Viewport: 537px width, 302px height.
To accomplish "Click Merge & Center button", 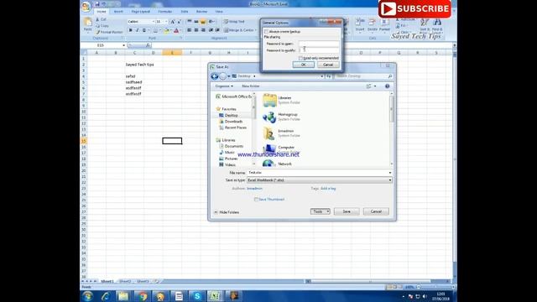I will click(x=239, y=30).
